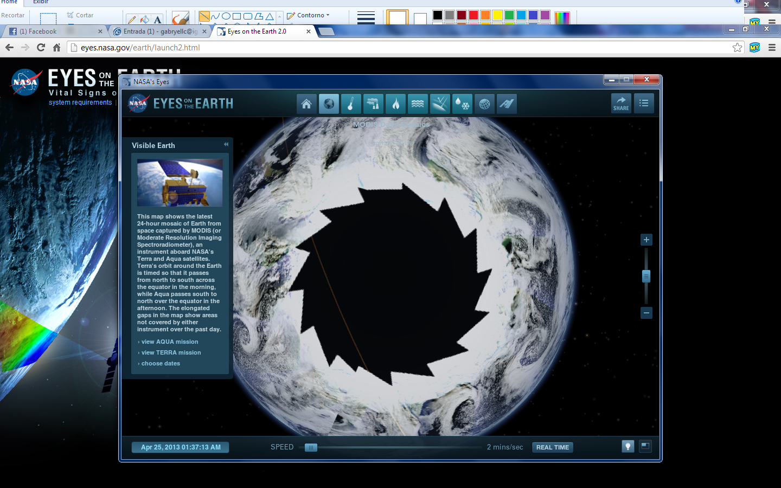Viewport: 781px width, 488px height.
Task: Select the carbon monoxide flame icon
Action: 395,104
